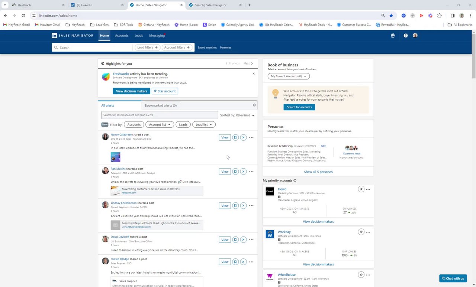Click the saved account and lead alerts search box
This screenshot has width=476, height=287.
point(160,115)
